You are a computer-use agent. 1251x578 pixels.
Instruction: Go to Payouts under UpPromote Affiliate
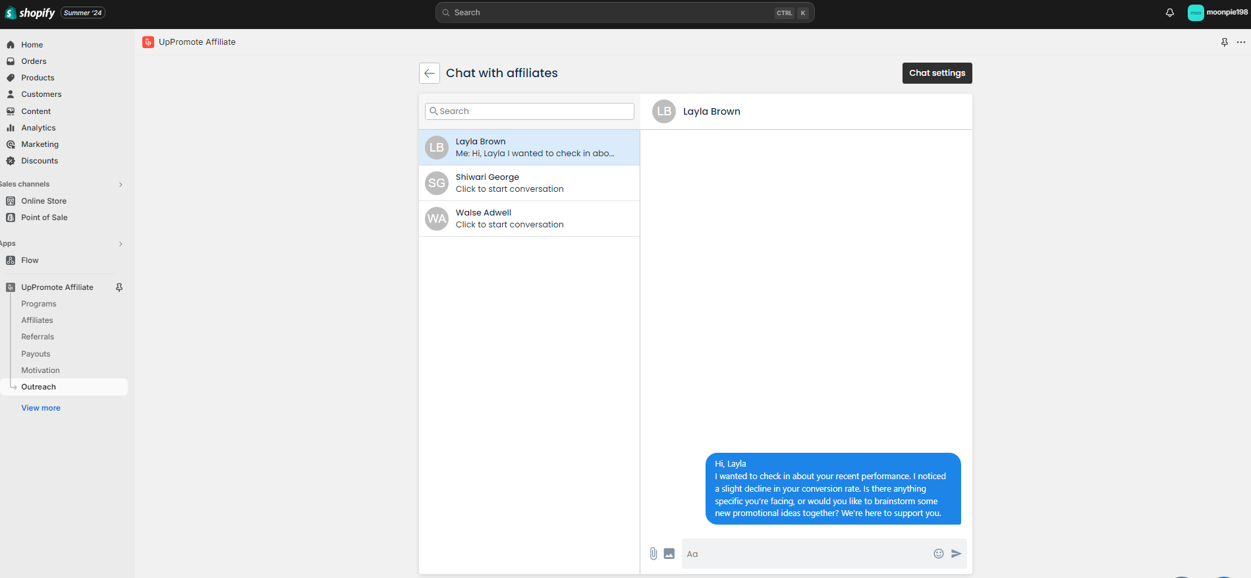tap(36, 354)
